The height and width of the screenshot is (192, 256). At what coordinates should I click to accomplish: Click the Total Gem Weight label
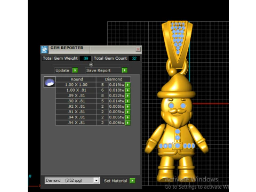60,58
